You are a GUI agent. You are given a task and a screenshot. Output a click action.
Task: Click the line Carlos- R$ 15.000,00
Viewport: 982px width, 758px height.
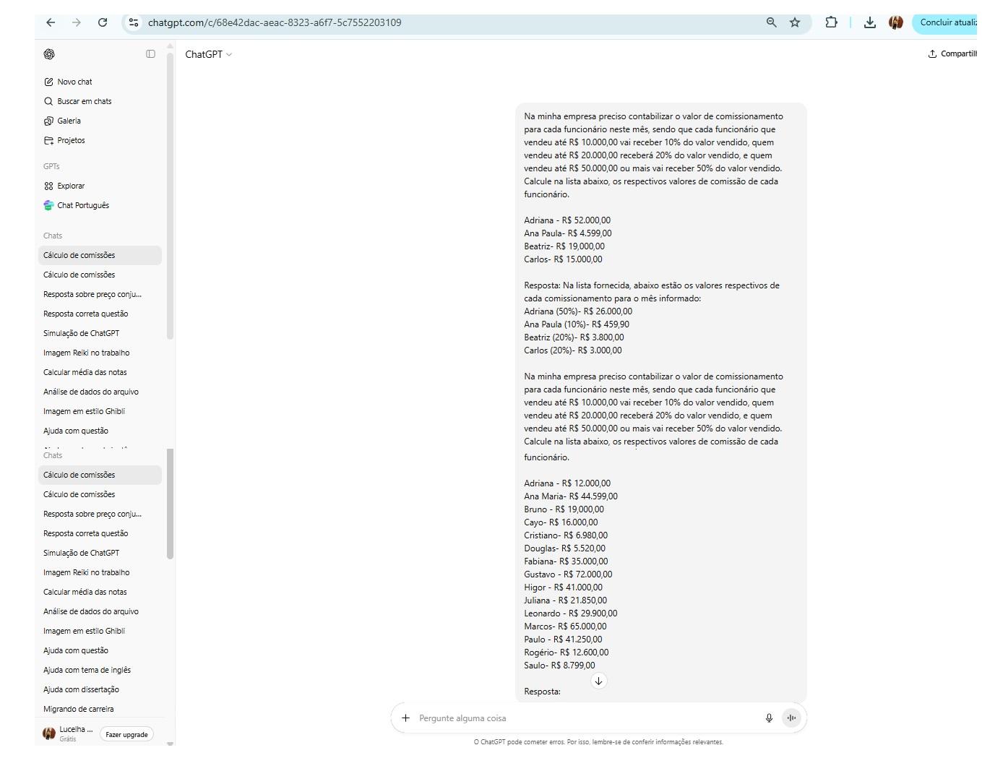click(x=563, y=259)
